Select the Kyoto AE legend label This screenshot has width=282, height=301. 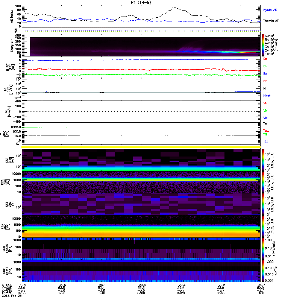[270, 10]
